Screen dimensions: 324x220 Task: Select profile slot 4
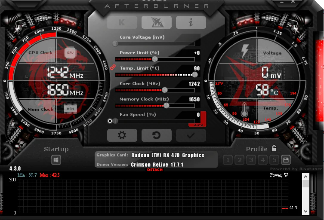coord(263,160)
